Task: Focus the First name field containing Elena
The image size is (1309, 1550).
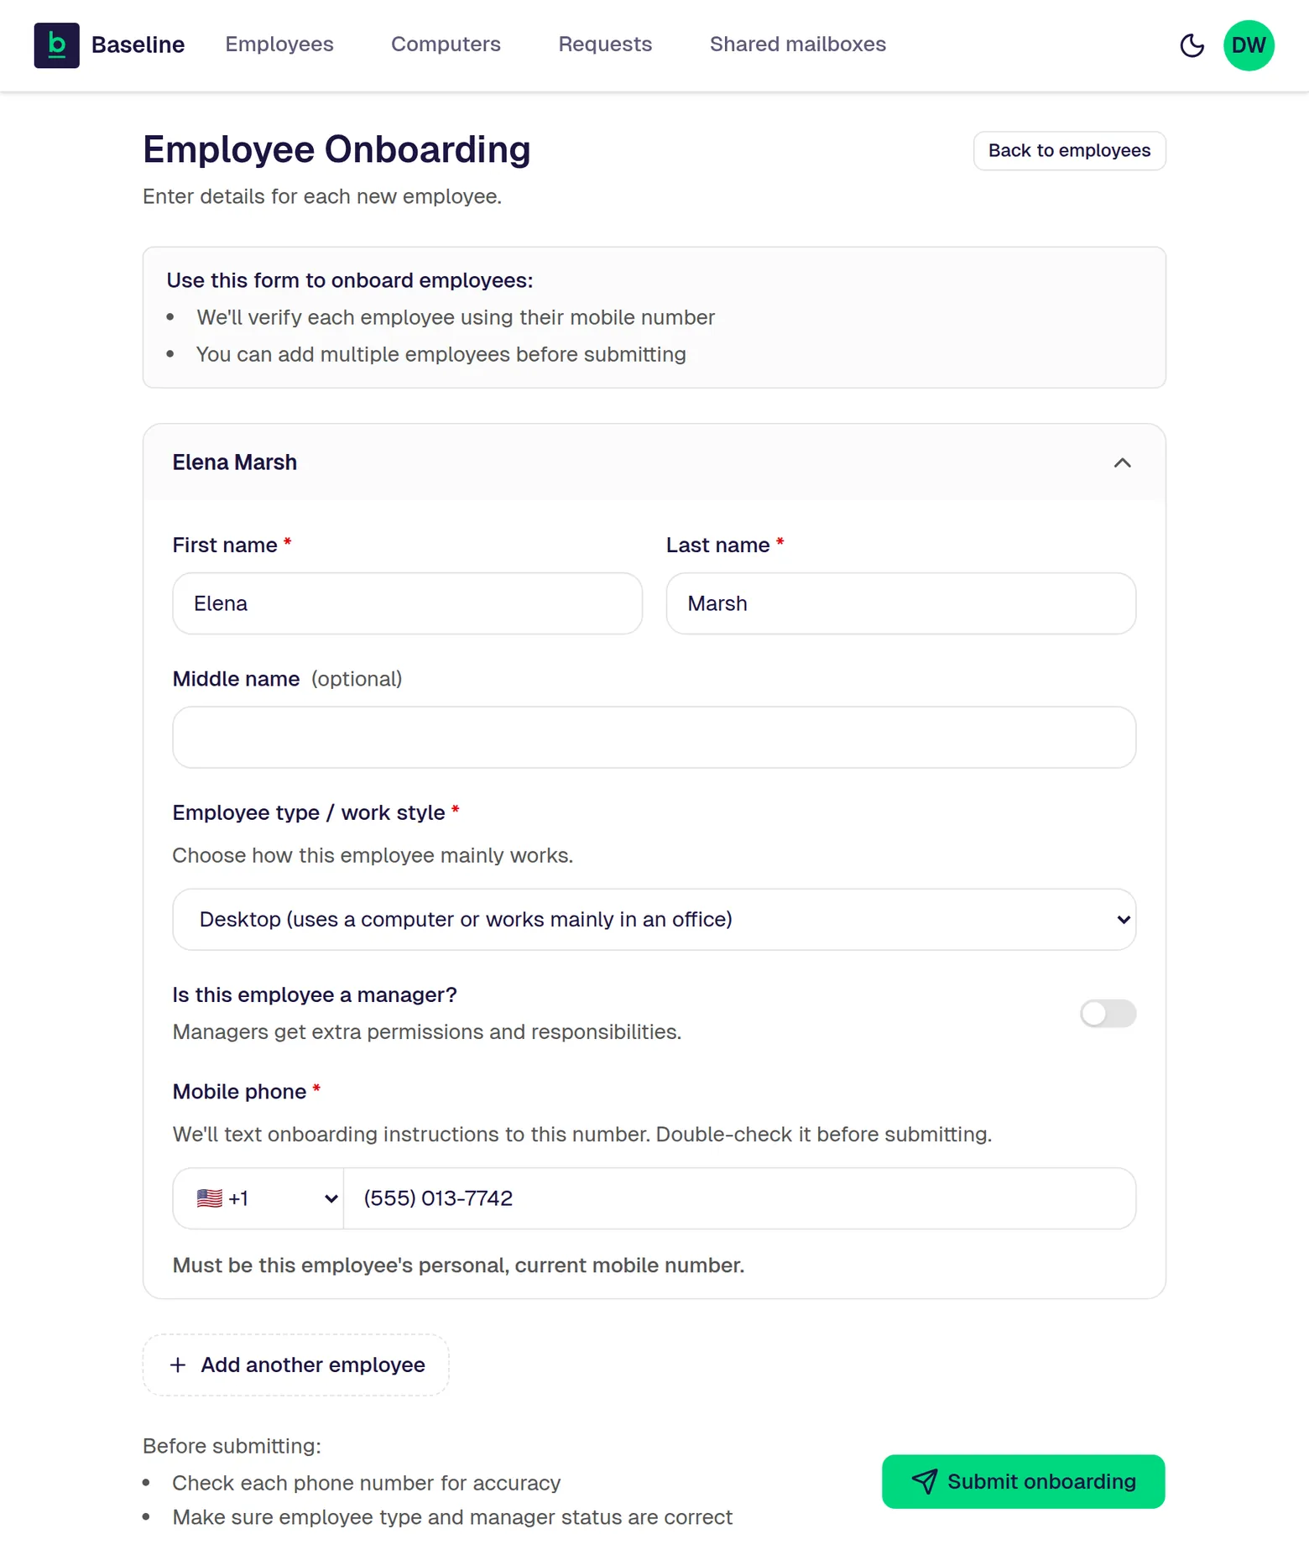Action: click(x=408, y=603)
